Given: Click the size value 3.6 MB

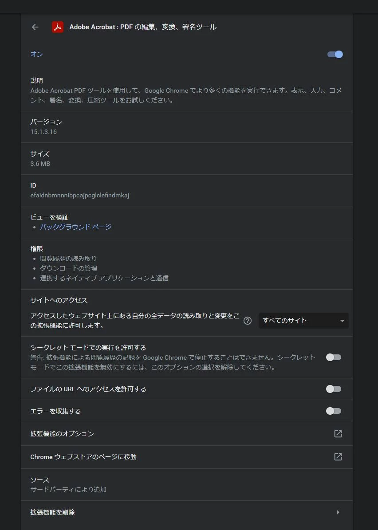Looking at the screenshot, I should tap(40, 164).
